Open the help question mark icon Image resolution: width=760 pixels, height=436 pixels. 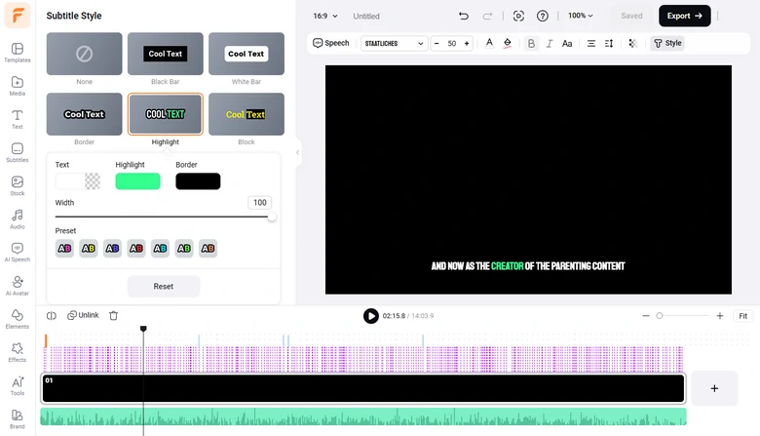pyautogui.click(x=543, y=16)
